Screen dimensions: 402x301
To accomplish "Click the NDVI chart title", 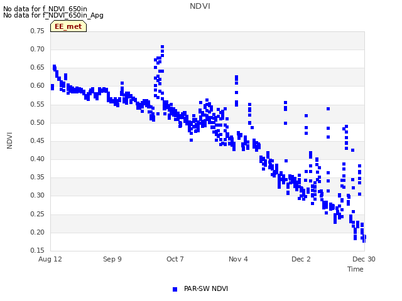I will click(200, 6).
